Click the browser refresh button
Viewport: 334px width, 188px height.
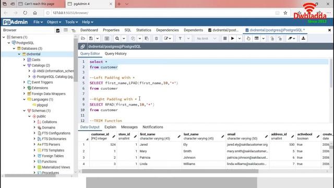(x=25, y=13)
